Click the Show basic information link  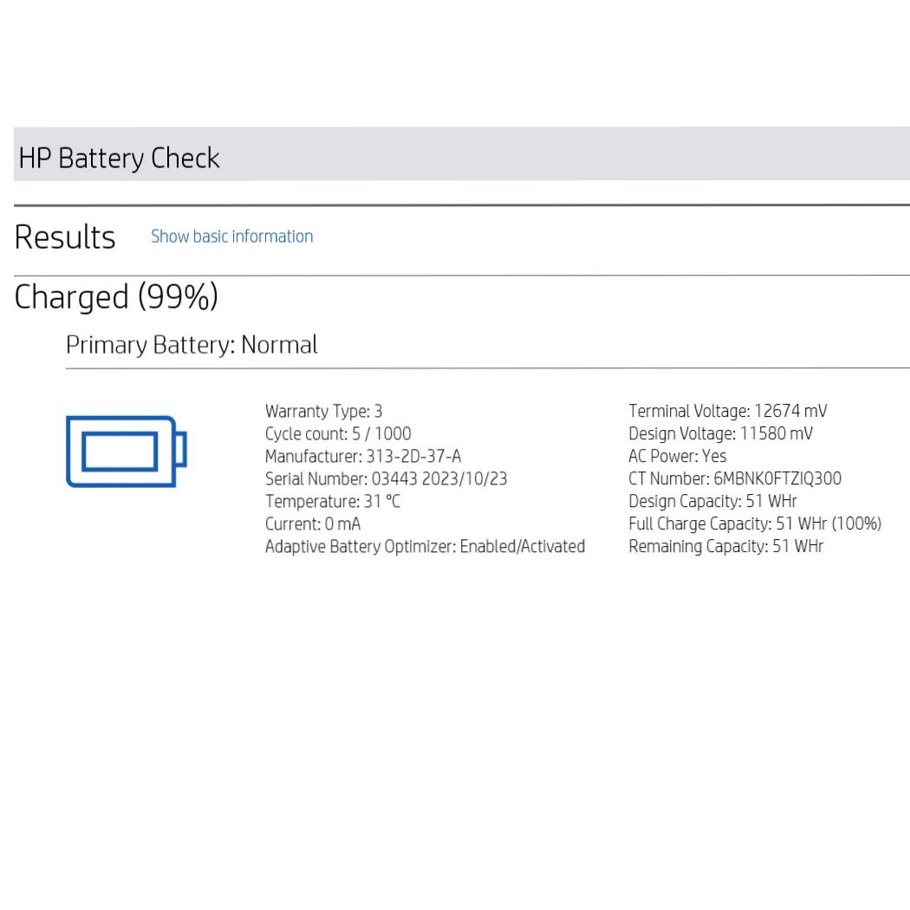point(231,237)
